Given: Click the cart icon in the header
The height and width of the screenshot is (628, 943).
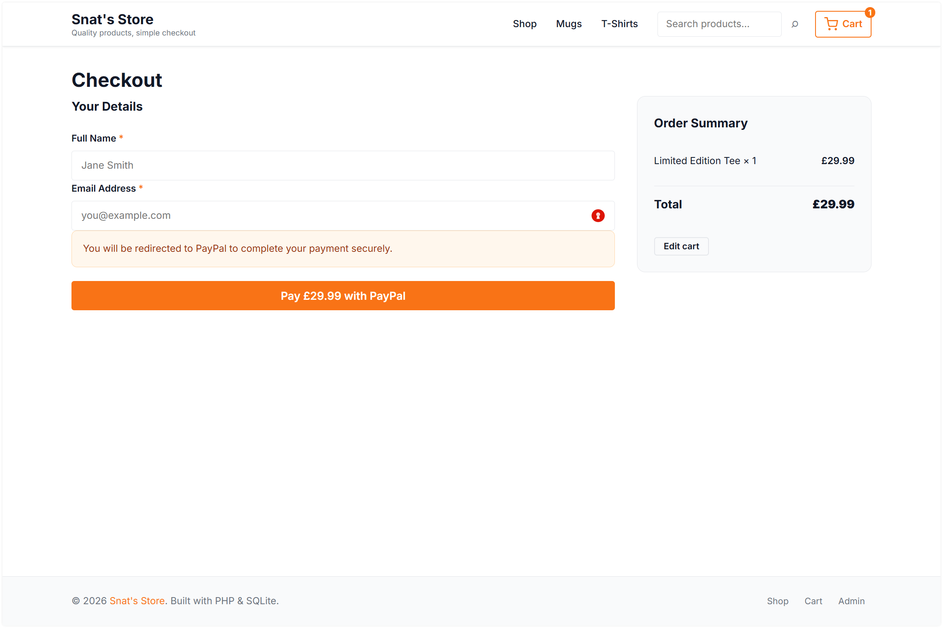Looking at the screenshot, I should pyautogui.click(x=832, y=24).
